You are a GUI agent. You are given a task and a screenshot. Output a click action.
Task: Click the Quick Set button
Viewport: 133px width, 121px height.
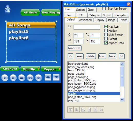[x=75, y=48]
